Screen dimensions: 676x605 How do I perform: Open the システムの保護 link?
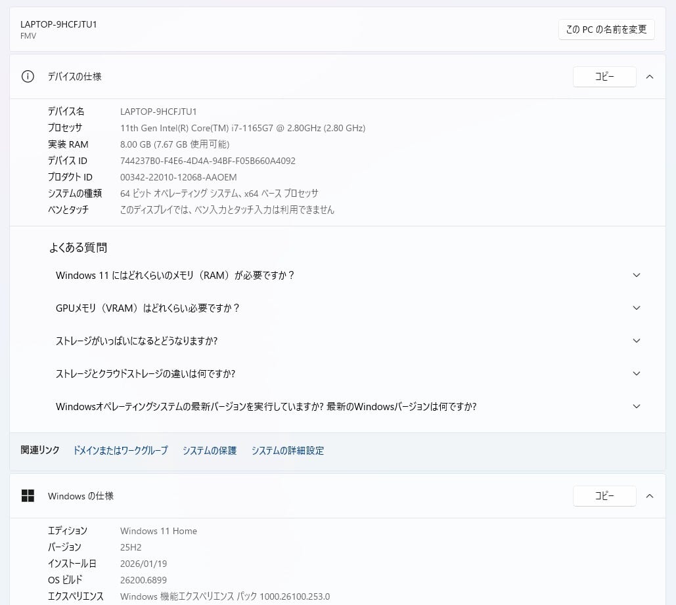pyautogui.click(x=209, y=451)
